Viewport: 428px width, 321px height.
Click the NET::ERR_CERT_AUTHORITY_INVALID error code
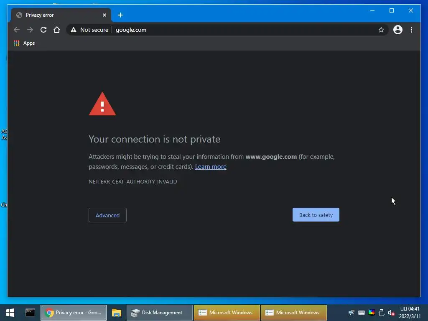point(132,181)
